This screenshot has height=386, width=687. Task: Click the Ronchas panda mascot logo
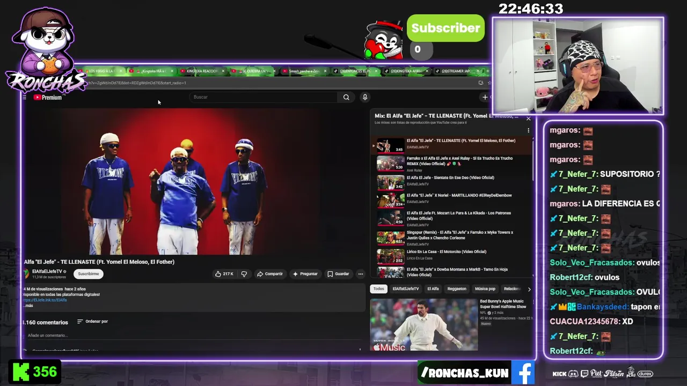coord(45,51)
